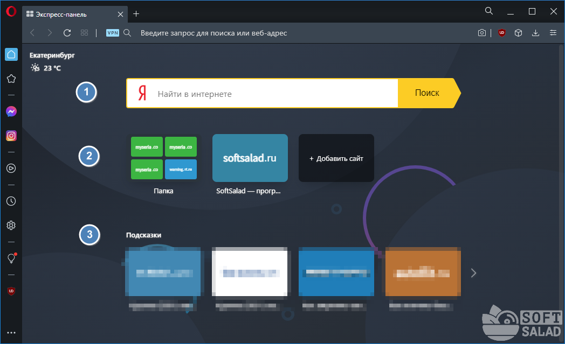Open the orange suggestion tile

pyautogui.click(x=423, y=272)
